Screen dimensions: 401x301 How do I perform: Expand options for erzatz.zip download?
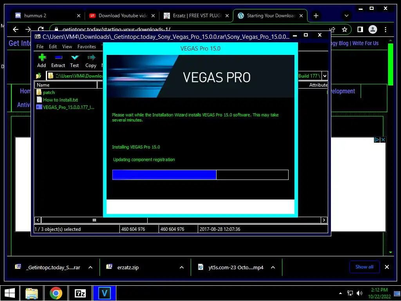point(182,267)
